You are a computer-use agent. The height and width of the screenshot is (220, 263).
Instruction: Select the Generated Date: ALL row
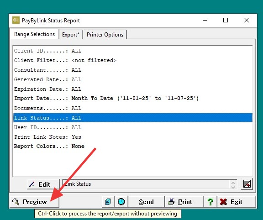[133, 79]
